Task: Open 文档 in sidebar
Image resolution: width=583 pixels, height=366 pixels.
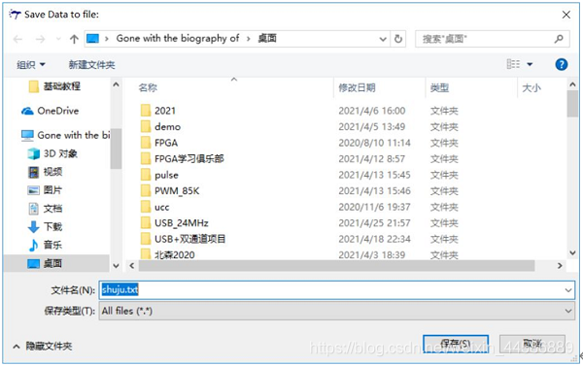Action: point(46,208)
